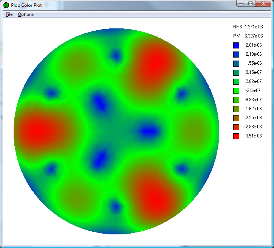Click the 2.81e-06 legend label
274x248 pixels.
click(x=254, y=45)
